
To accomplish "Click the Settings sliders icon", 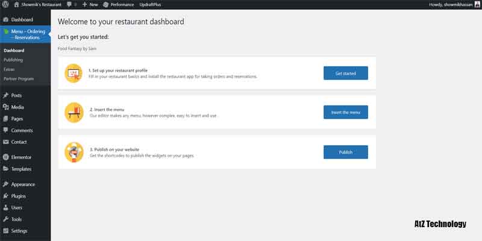I will tap(5, 231).
